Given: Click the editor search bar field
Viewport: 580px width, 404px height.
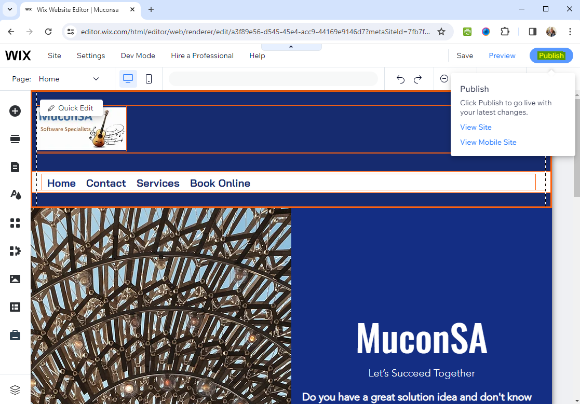Looking at the screenshot, I should (273, 79).
